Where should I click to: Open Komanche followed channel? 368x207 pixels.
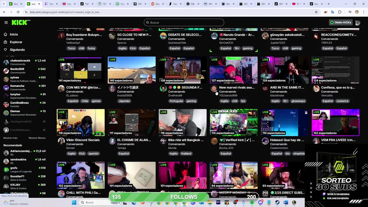tap(24, 87)
